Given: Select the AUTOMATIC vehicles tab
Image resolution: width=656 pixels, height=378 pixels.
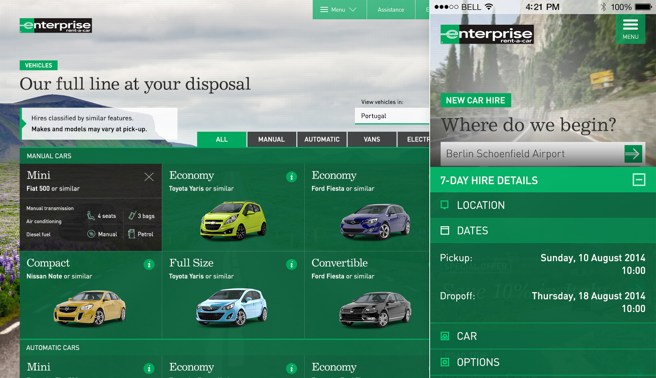Looking at the screenshot, I should [322, 140].
